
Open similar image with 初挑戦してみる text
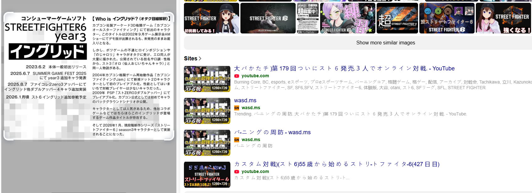coord(211,18)
